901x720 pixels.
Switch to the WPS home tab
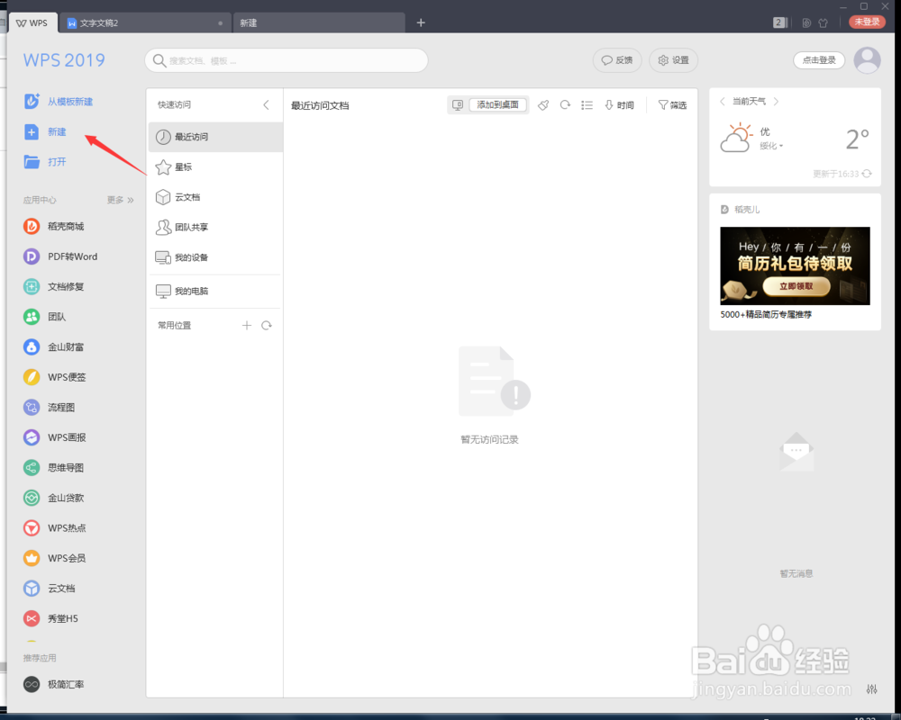[x=32, y=23]
